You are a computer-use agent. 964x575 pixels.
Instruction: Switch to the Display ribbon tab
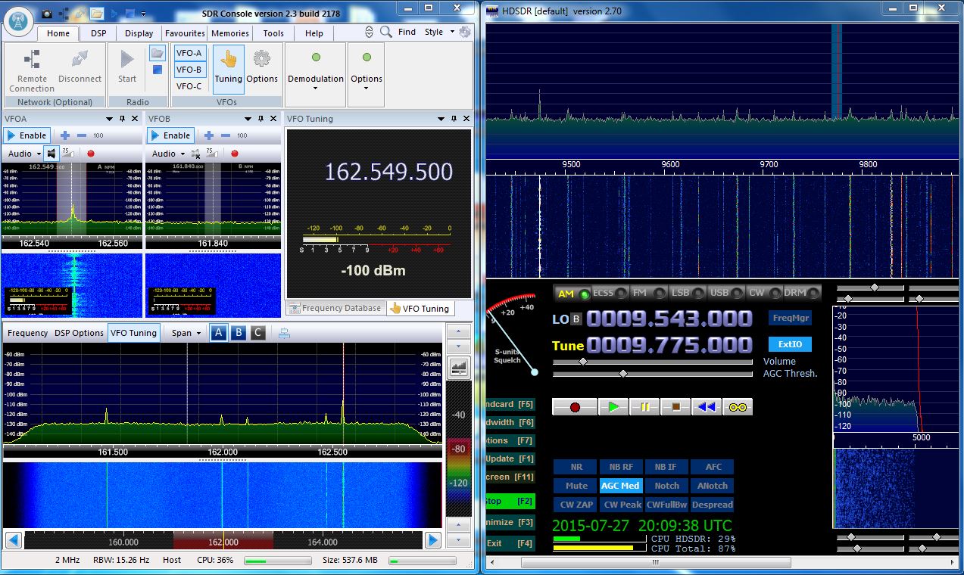click(x=139, y=33)
